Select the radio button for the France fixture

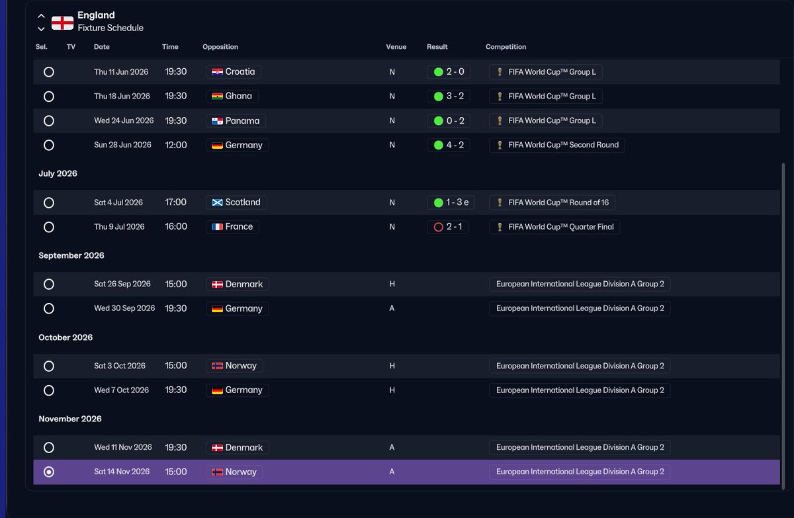tap(49, 227)
